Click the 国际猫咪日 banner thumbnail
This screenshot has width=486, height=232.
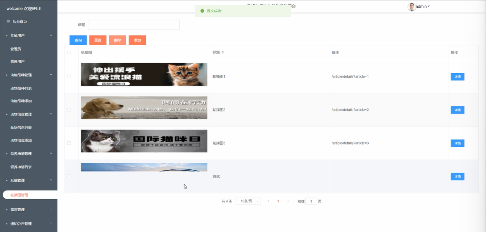[144, 141]
